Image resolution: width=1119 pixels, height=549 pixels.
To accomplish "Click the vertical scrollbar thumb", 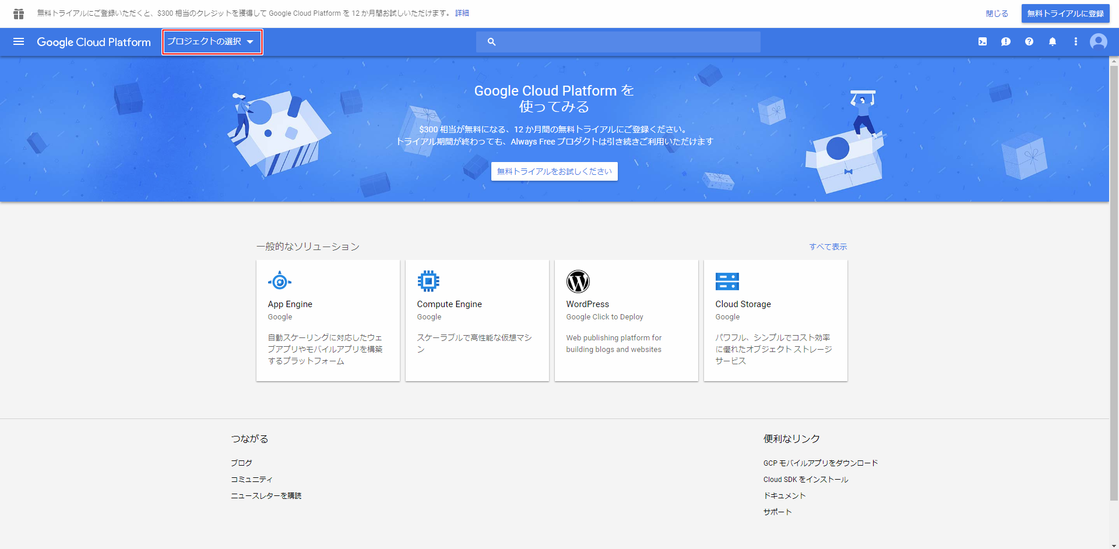I will [1114, 283].
